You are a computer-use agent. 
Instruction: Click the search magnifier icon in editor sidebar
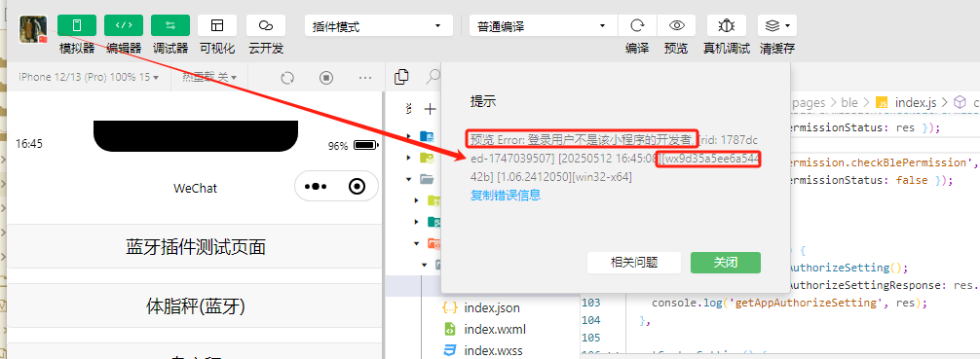[433, 77]
